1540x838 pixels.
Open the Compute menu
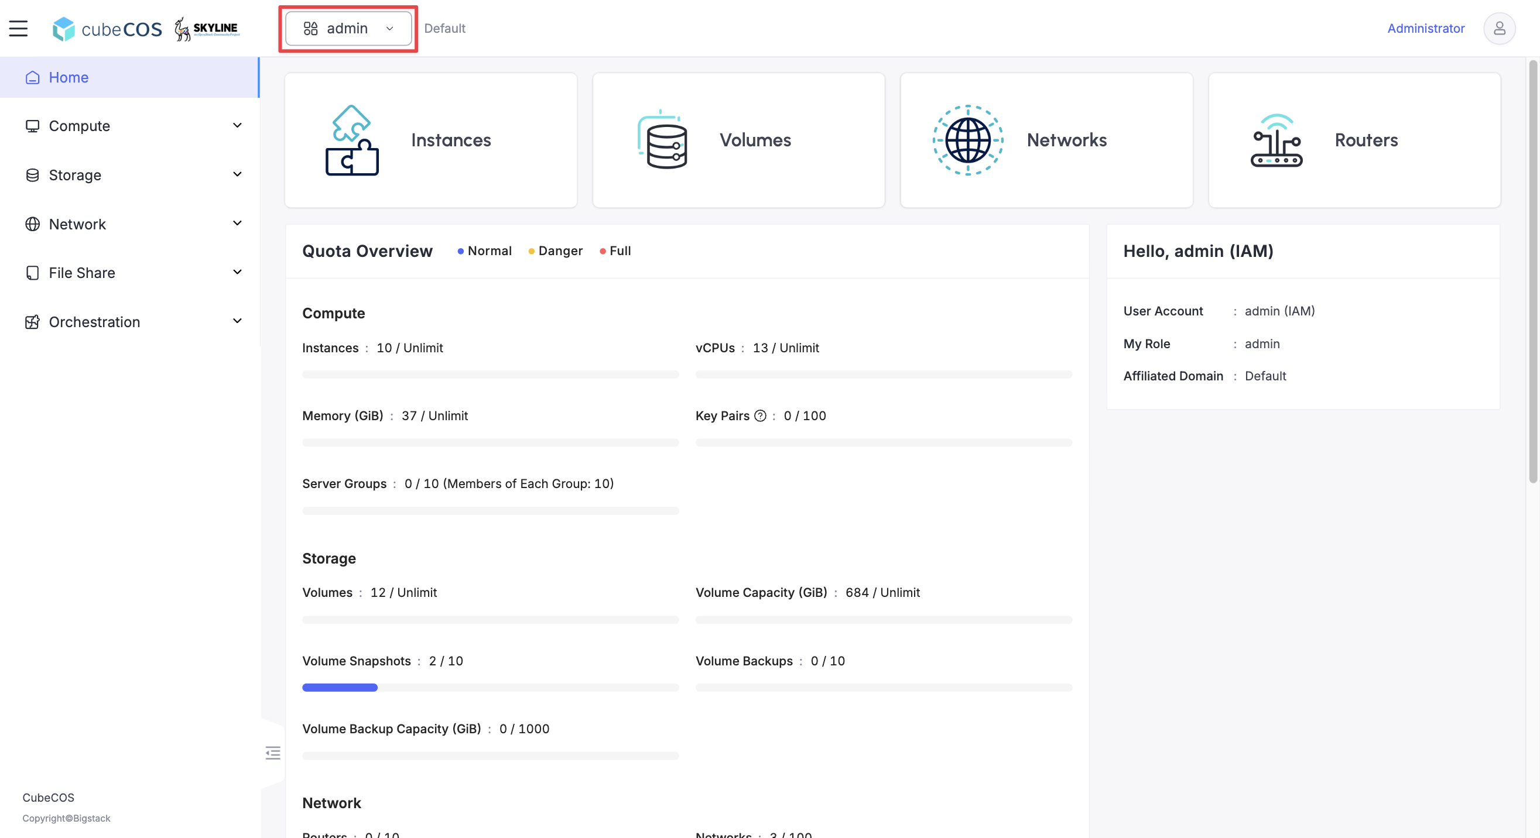point(129,126)
